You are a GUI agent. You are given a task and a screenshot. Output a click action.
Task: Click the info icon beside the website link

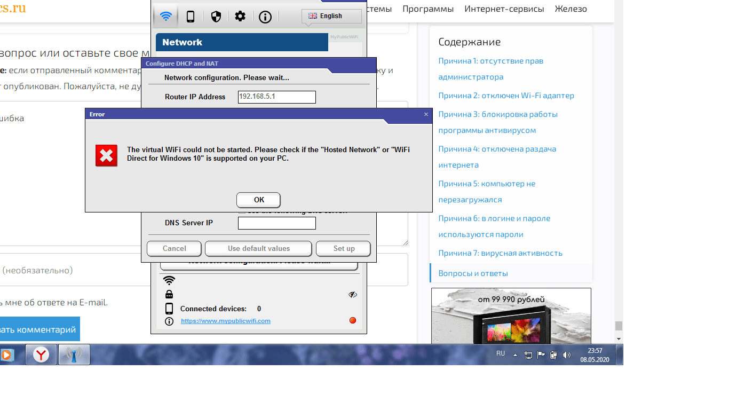[x=169, y=321]
